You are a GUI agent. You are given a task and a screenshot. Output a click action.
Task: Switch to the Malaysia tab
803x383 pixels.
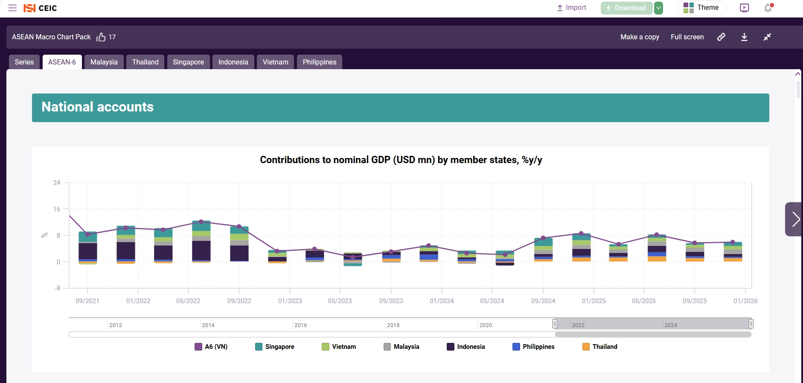104,62
